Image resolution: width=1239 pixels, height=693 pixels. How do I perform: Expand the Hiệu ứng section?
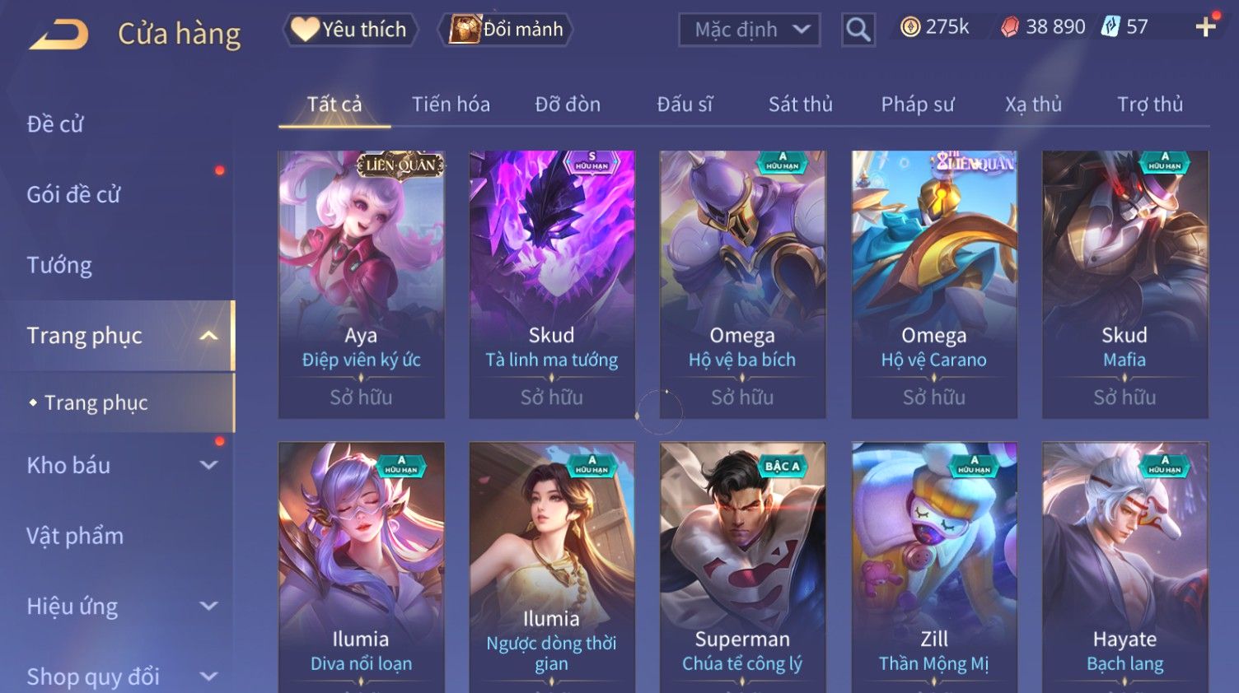[209, 606]
